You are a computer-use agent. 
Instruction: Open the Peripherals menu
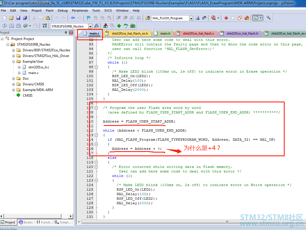pos(80,10)
